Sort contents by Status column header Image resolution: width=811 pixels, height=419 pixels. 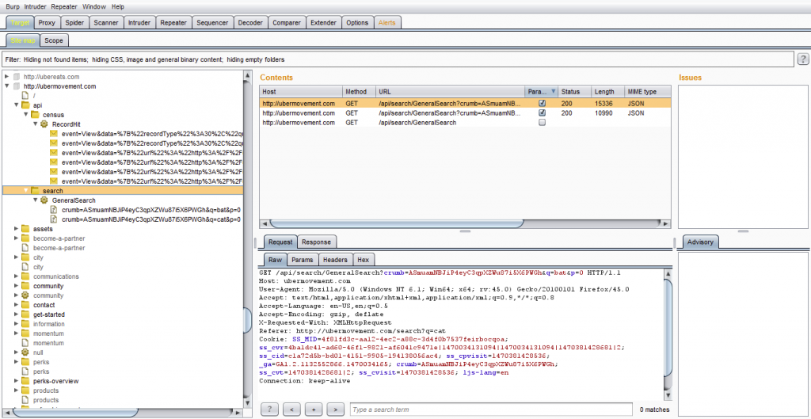(x=574, y=92)
